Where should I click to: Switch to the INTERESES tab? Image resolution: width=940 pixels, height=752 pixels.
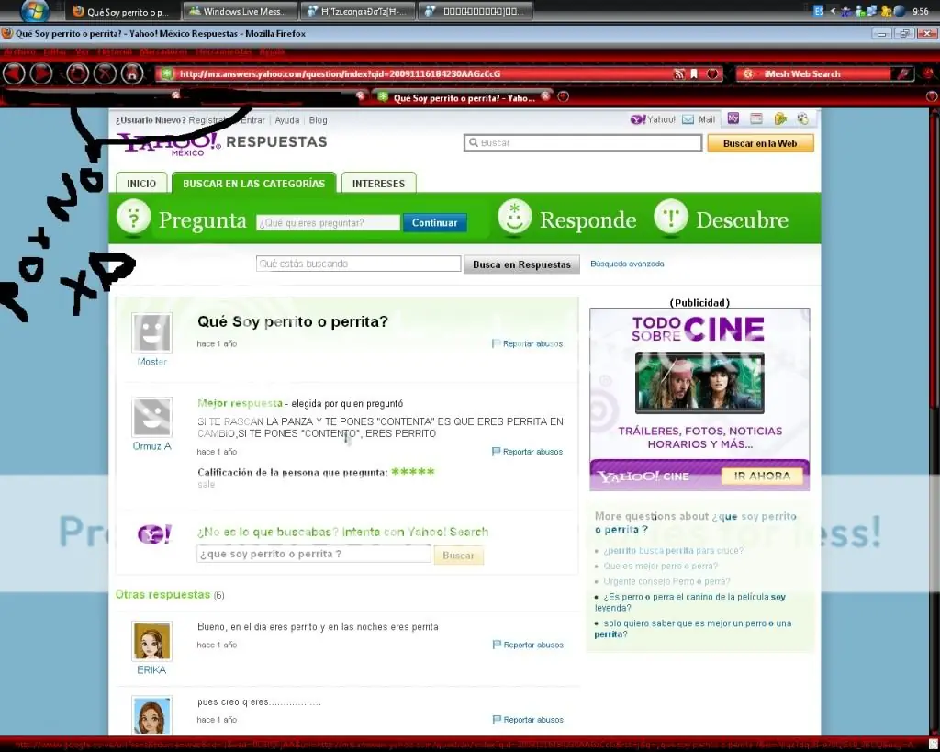pyautogui.click(x=378, y=183)
